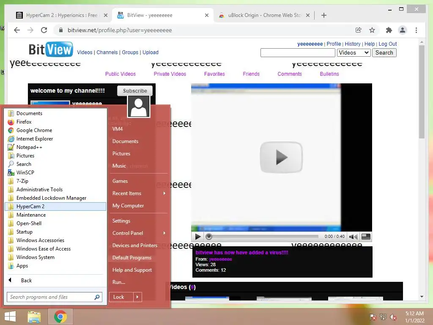Screen dimensions: 433x325
Task: Expand Recent Items submenu
Action: pos(139,193)
